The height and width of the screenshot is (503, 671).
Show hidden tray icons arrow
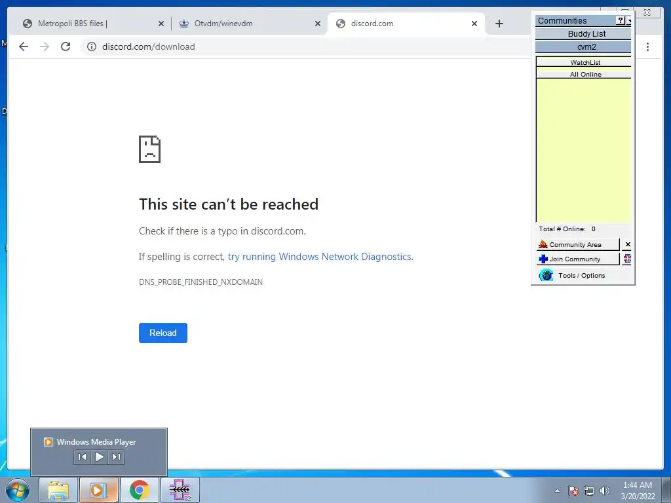557,491
